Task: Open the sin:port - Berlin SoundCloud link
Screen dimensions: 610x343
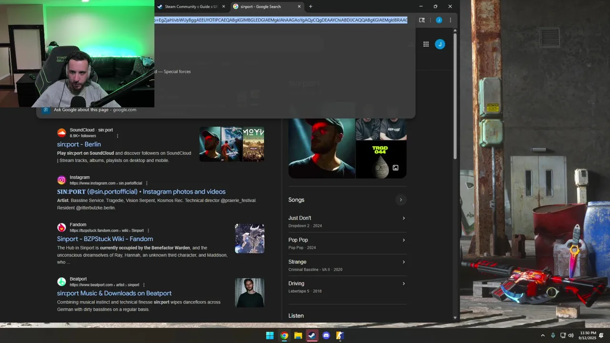Action: (x=79, y=144)
